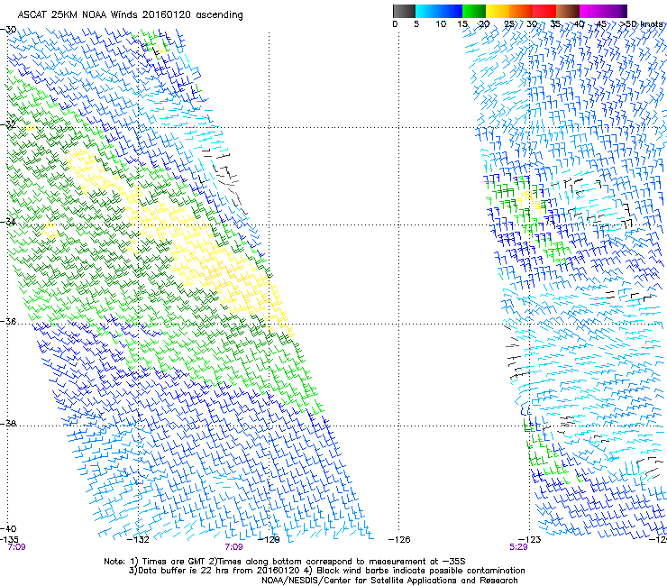Image resolution: width=667 pixels, height=586 pixels.
Task: Click the magenta-purple 40–50 knots legend segment
Action: 600,11
